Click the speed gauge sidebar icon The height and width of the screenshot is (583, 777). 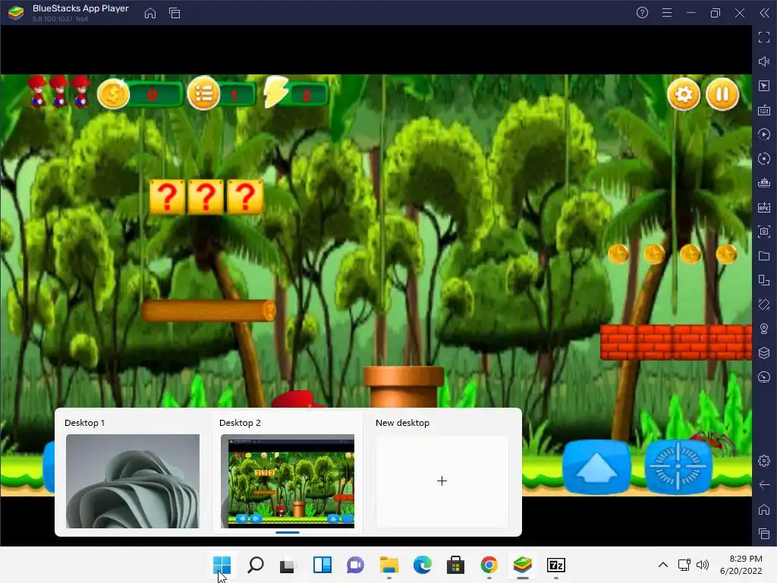(x=764, y=377)
